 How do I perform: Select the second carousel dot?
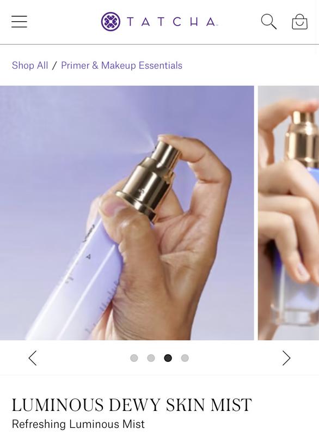tap(151, 358)
